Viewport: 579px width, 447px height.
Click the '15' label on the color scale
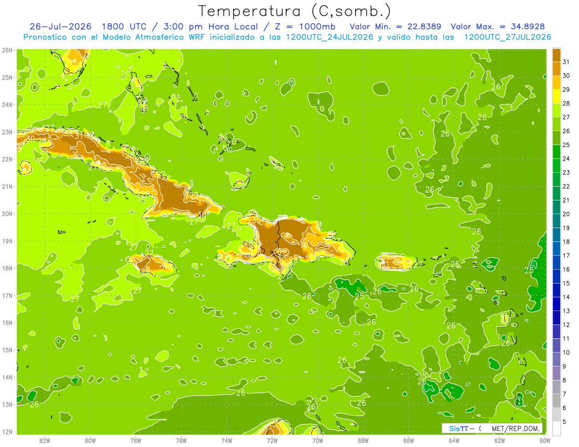[566, 283]
